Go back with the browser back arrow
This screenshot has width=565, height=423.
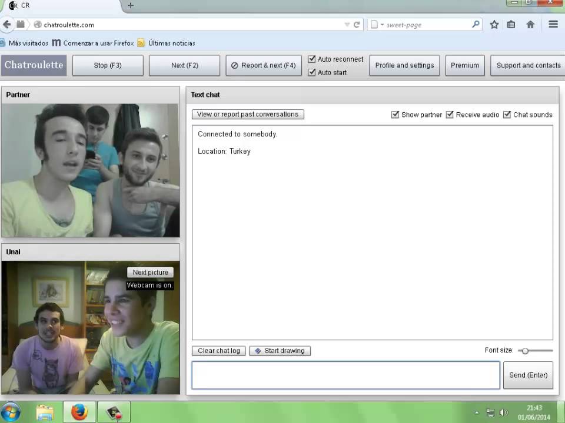6,25
